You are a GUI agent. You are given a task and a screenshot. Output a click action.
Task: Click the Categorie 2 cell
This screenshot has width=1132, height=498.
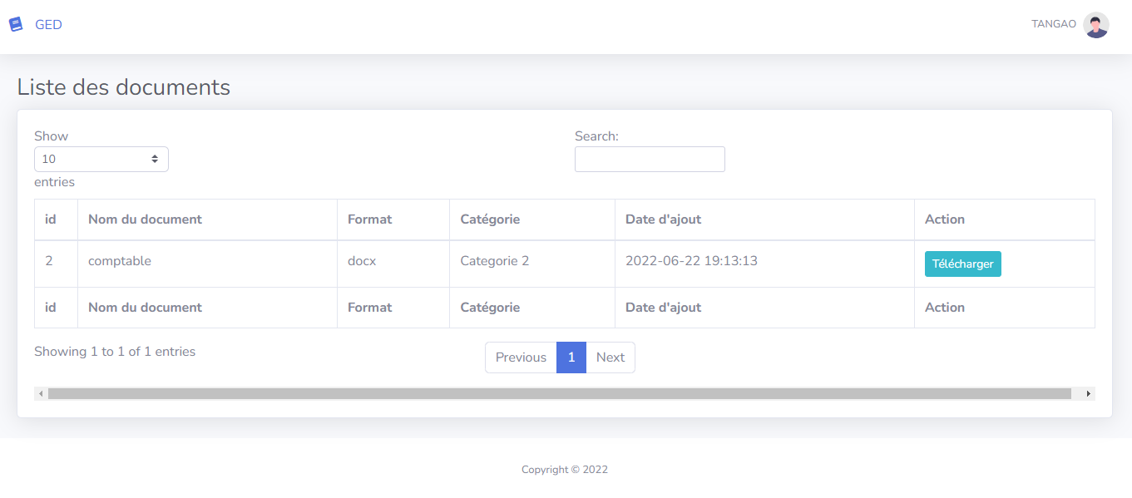click(494, 261)
